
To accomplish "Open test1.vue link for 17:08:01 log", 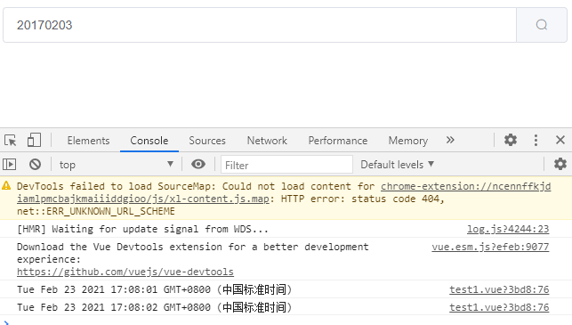I will (499, 289).
